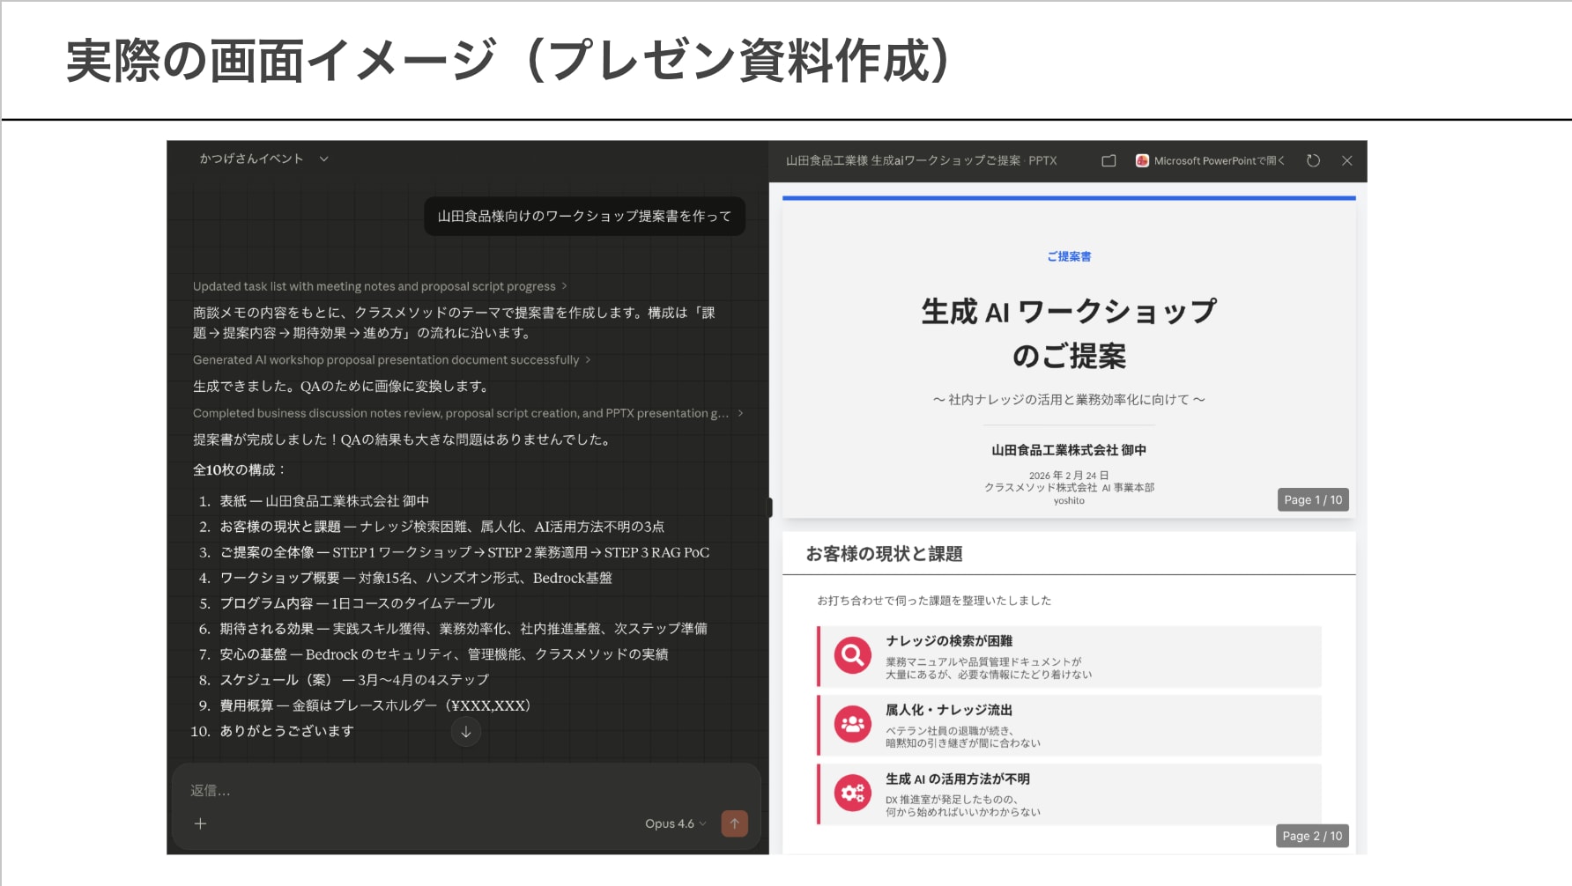Click the gears icon on 生成AIの活用方法が不明 card

click(851, 793)
